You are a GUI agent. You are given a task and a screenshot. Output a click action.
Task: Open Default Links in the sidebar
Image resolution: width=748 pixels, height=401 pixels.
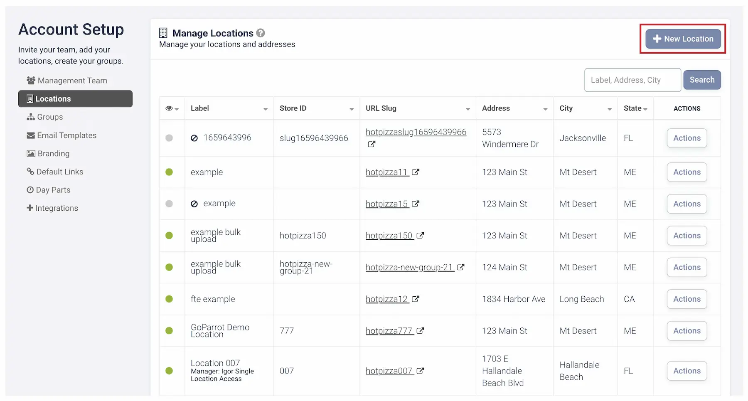[x=55, y=172]
